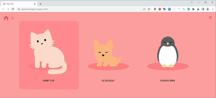Click the shuffle arrows icon
Screen dimensions: 216x98
12,18
